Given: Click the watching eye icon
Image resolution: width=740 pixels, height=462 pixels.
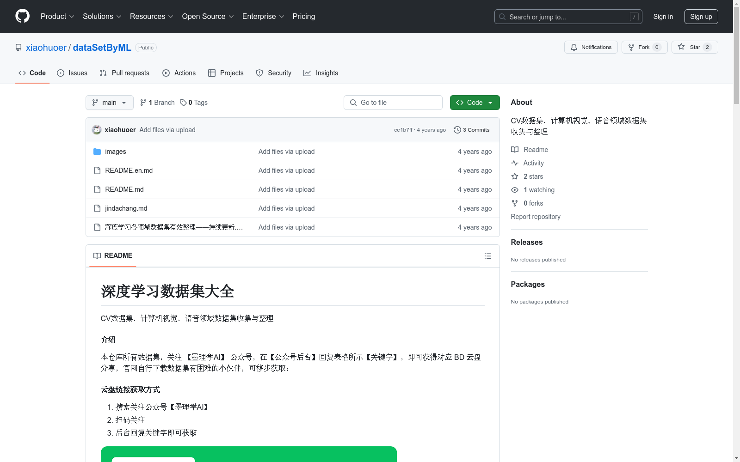Looking at the screenshot, I should pyautogui.click(x=515, y=190).
